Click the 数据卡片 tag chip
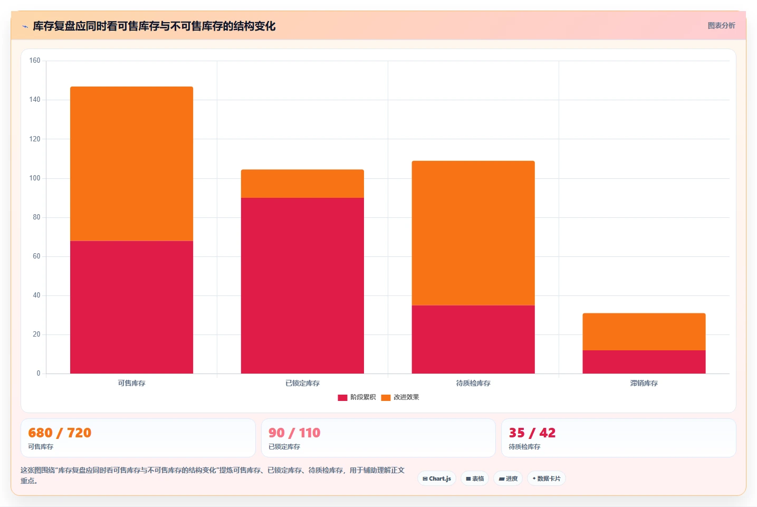This screenshot has height=507, width=757. (x=547, y=479)
